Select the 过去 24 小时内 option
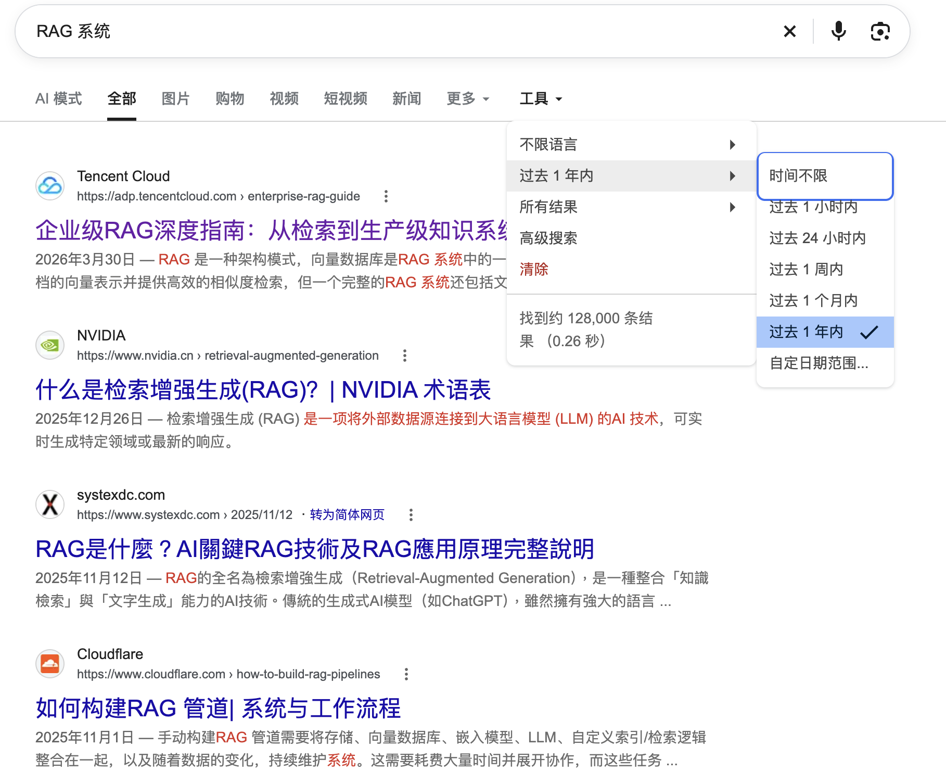The image size is (946, 784). click(x=825, y=238)
